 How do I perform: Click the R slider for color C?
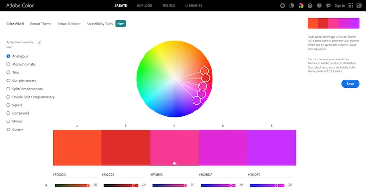[170, 185]
